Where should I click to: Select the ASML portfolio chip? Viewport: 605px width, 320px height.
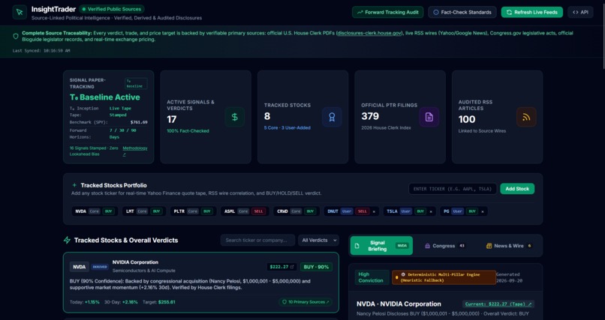coord(245,211)
